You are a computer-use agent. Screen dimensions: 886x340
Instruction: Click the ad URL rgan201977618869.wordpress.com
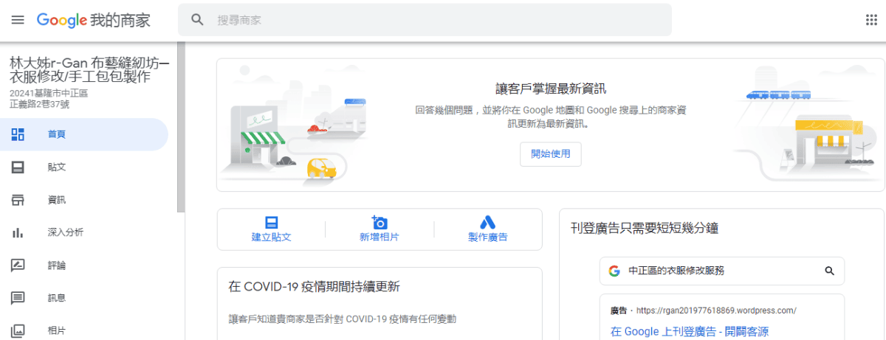pyautogui.click(x=715, y=310)
